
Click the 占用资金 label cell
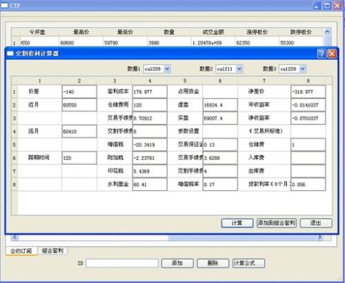click(185, 91)
